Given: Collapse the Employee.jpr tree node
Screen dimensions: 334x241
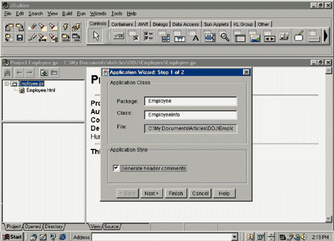Looking at the screenshot, I should (x=7, y=83).
